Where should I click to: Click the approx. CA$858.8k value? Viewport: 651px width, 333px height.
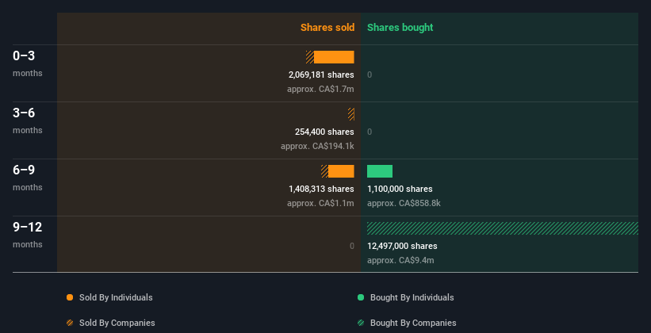(404, 203)
